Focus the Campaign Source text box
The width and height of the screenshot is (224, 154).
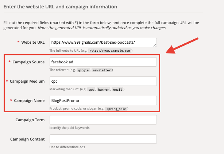pos(103,62)
